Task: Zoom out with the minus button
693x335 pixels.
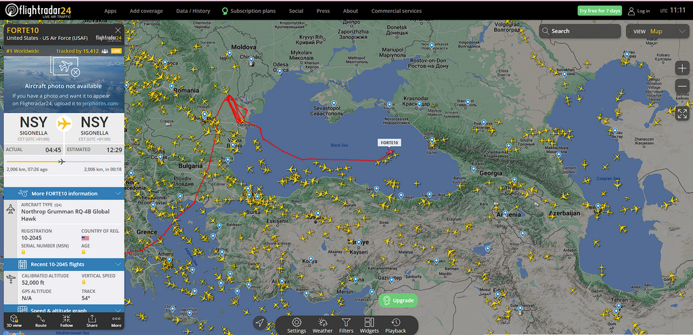Action: point(682,86)
